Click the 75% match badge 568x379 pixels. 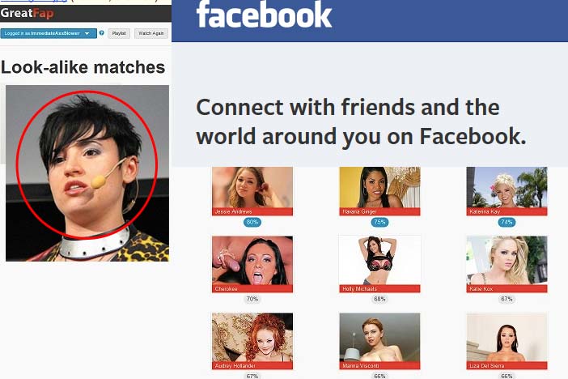(x=379, y=222)
